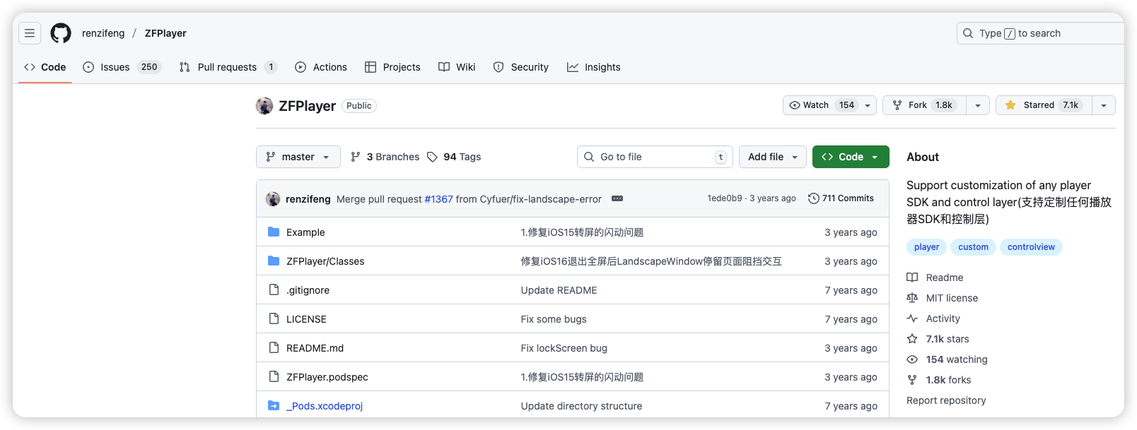Click the Fork button
The width and height of the screenshot is (1137, 430).
pos(924,105)
